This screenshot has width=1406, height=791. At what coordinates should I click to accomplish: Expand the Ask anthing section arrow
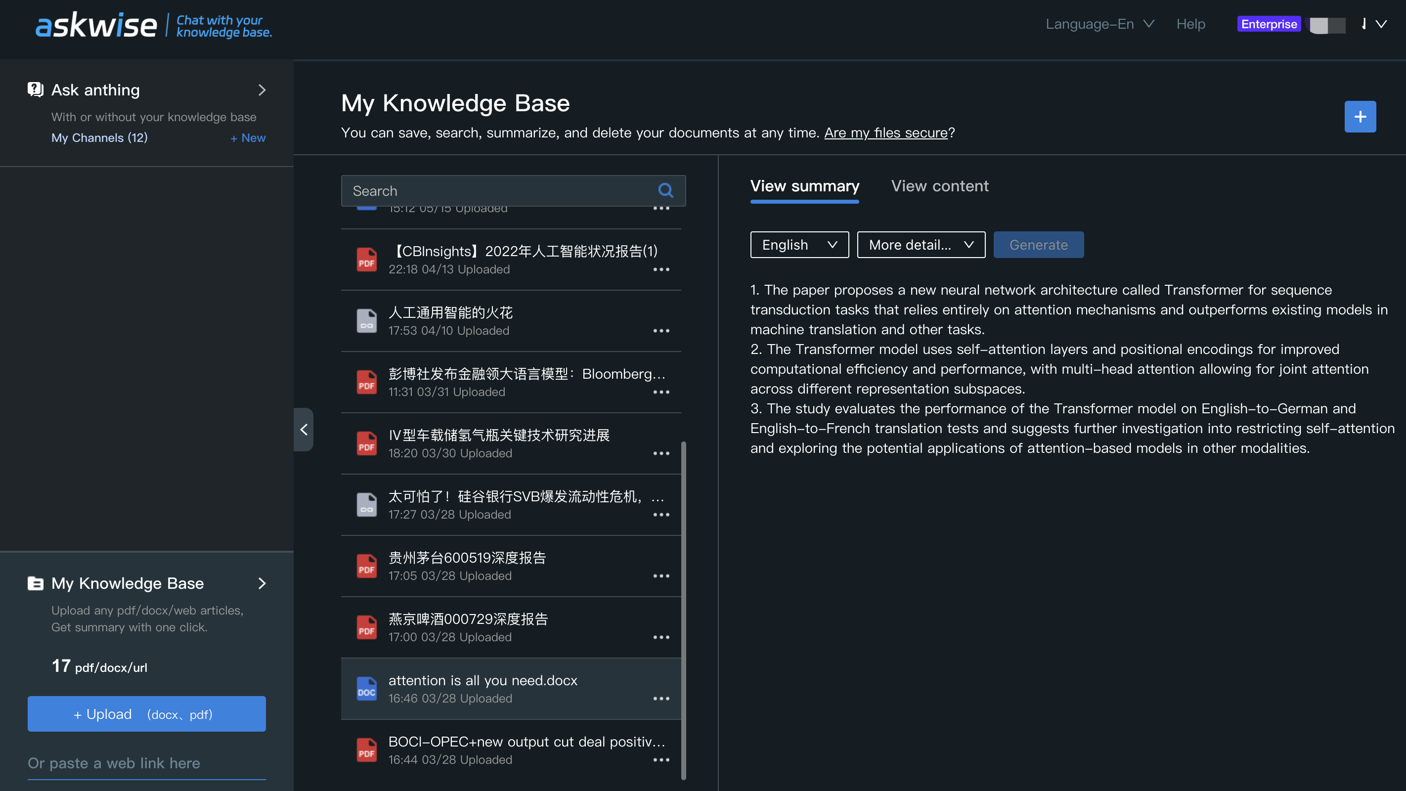[262, 89]
